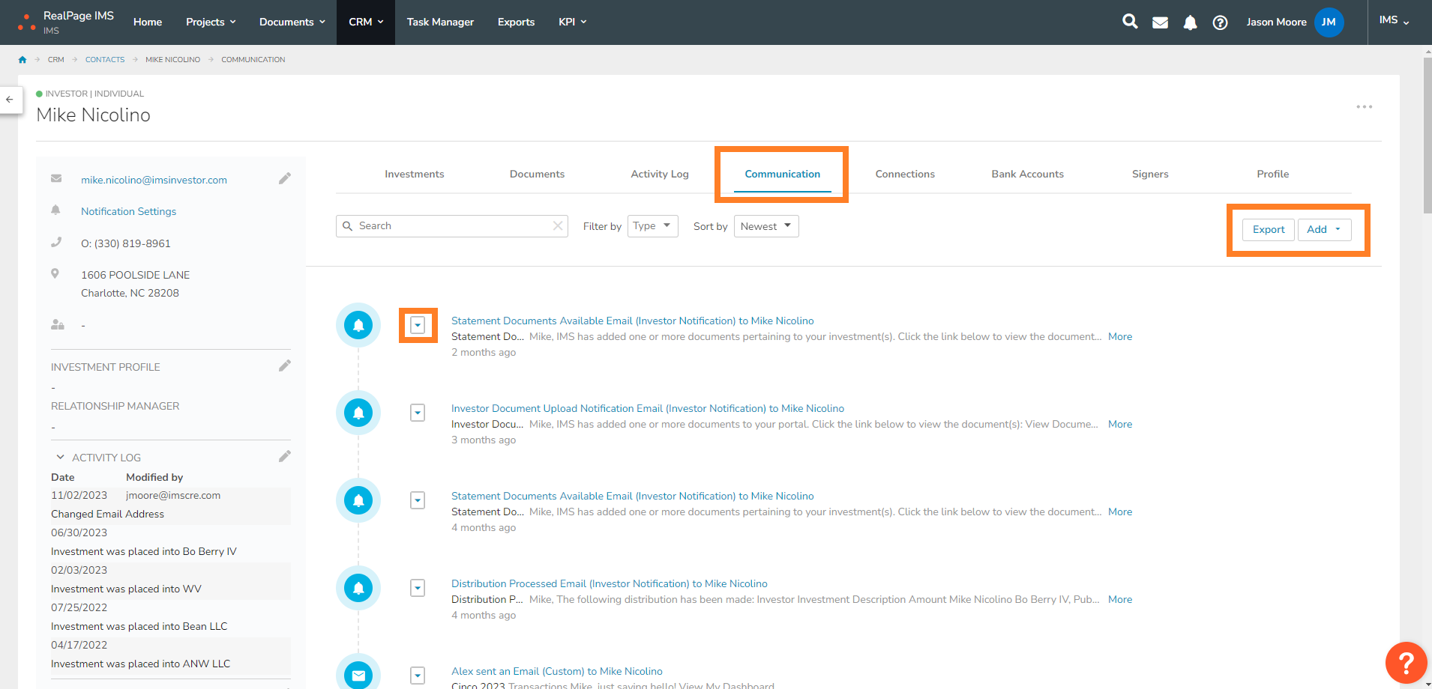Click the JM user avatar

point(1329,22)
